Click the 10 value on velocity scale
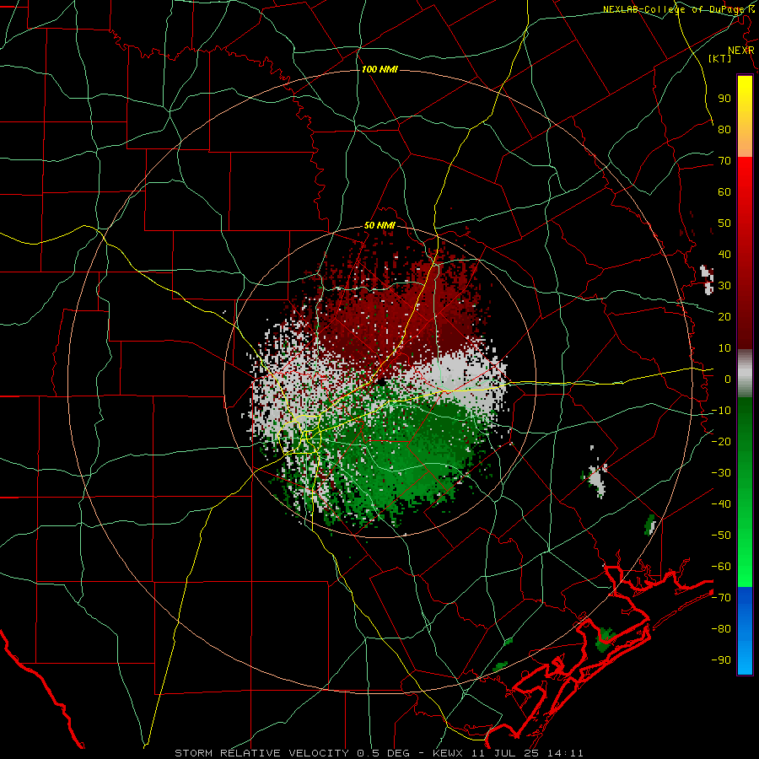 tap(724, 348)
